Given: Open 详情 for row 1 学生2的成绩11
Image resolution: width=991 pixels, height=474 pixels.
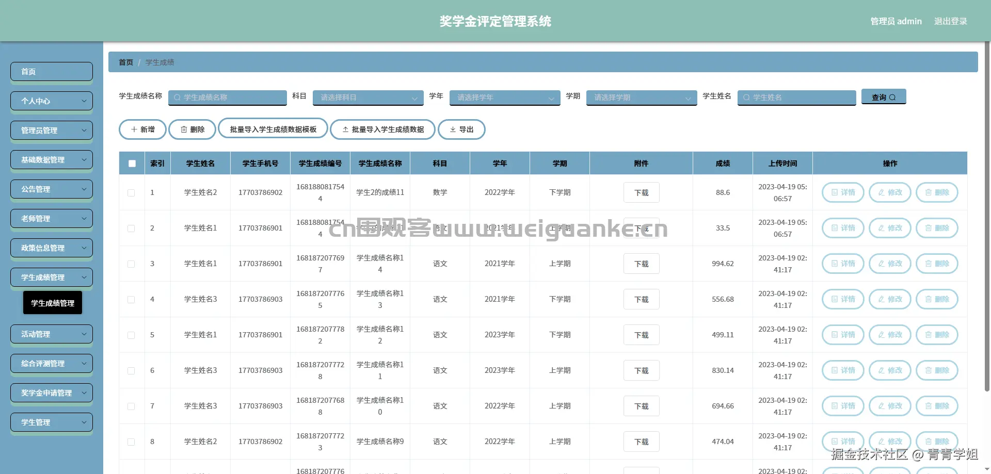Looking at the screenshot, I should [x=843, y=192].
